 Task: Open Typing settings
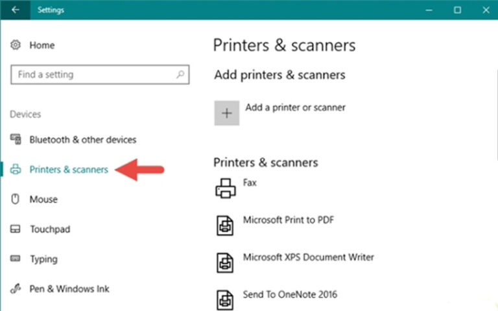pyautogui.click(x=44, y=259)
